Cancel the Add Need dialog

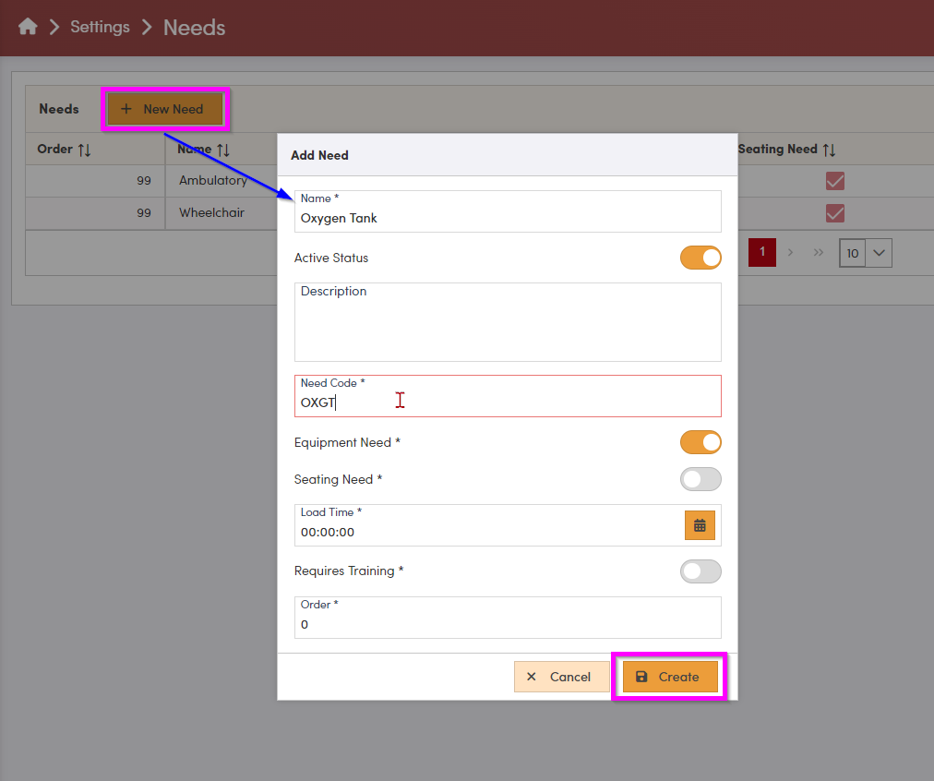[x=560, y=677]
